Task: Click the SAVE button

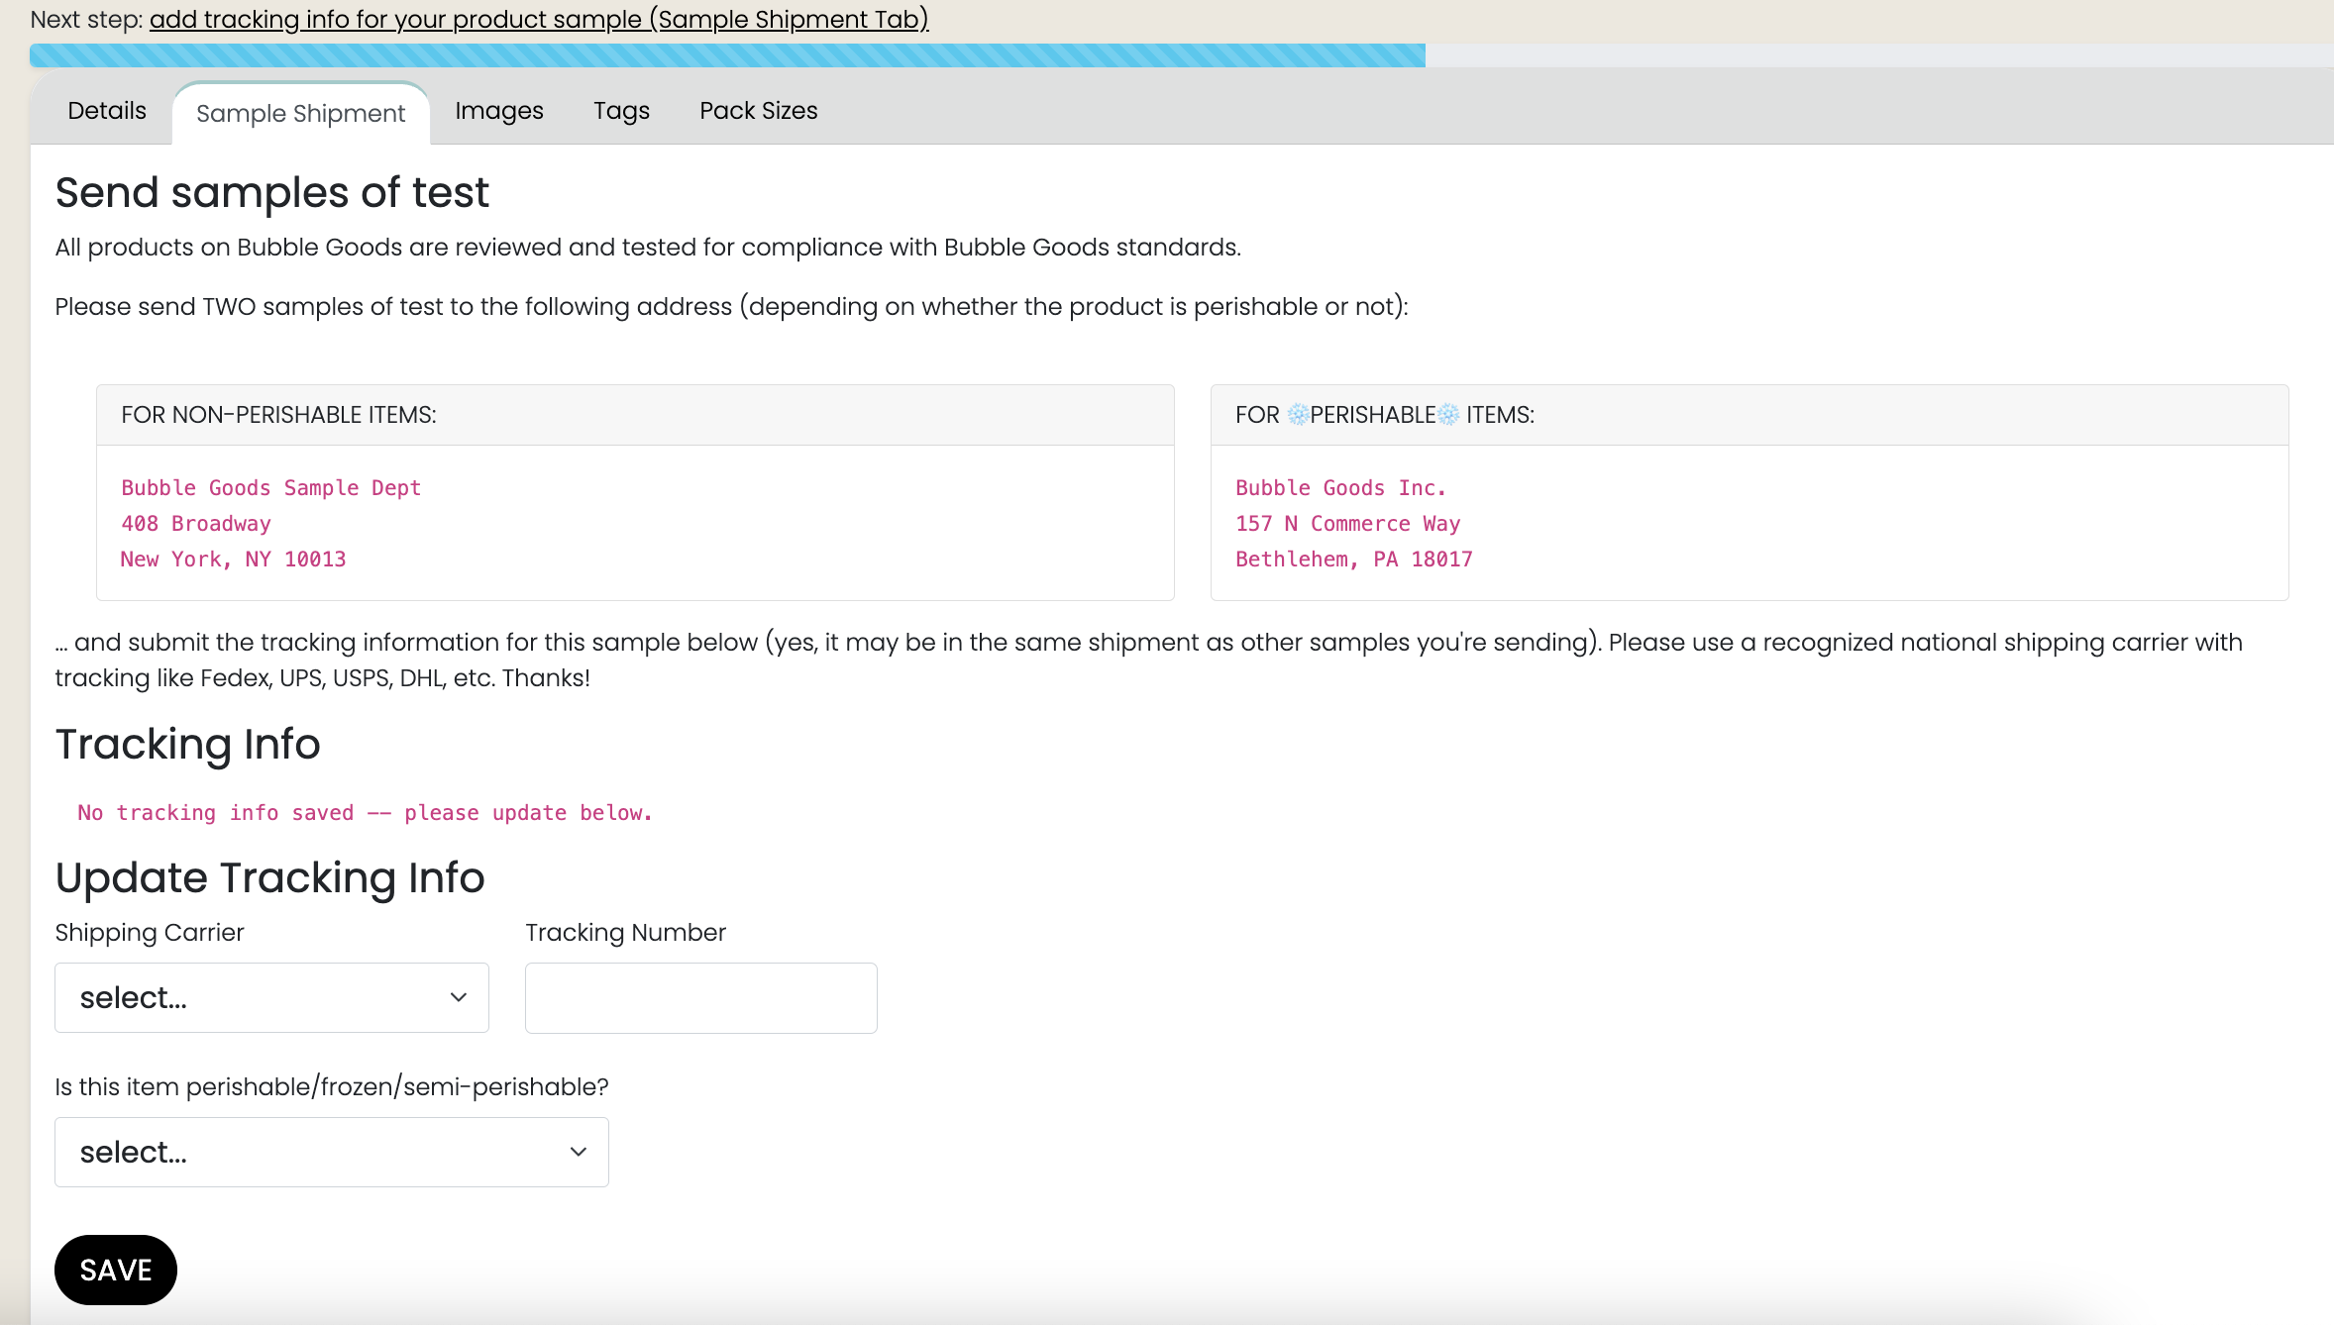Action: click(x=116, y=1270)
